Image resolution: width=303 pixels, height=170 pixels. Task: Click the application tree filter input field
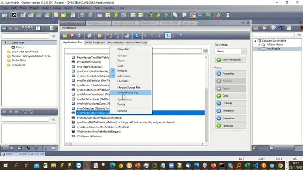pos(133,51)
